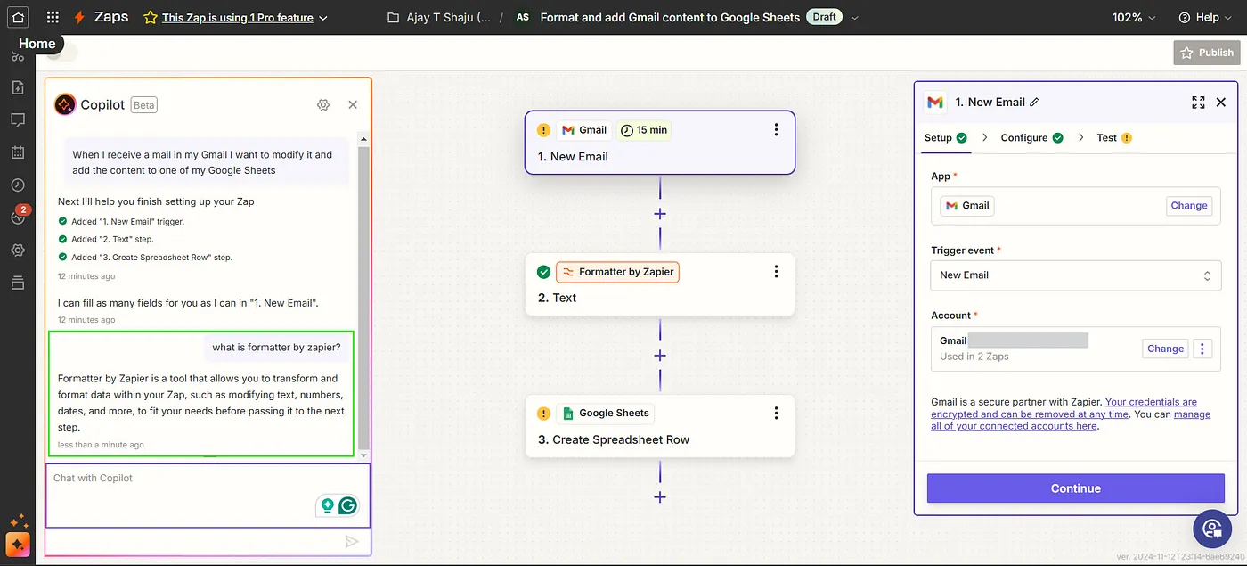
Task: Switch to the Configure tab
Action: [x=1031, y=138]
